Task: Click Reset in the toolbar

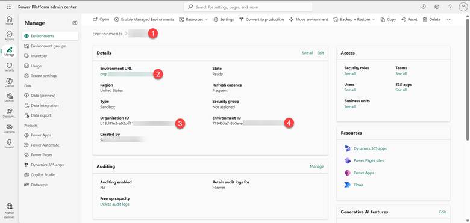Action: pyautogui.click(x=410, y=19)
